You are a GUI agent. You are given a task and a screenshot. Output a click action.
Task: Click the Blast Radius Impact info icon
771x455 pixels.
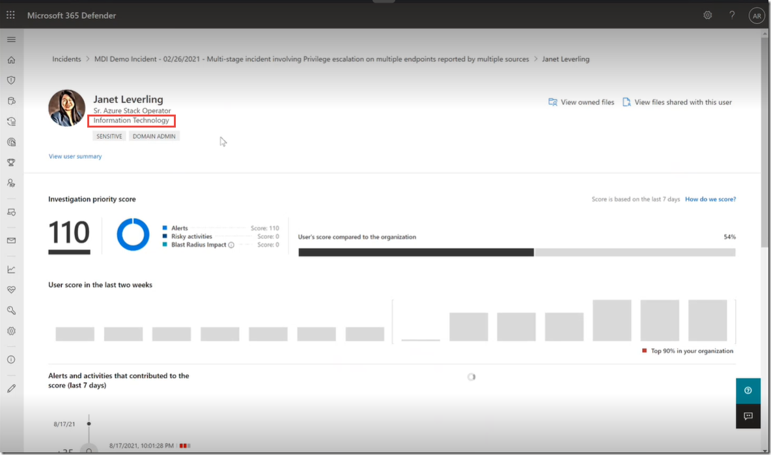click(x=231, y=245)
